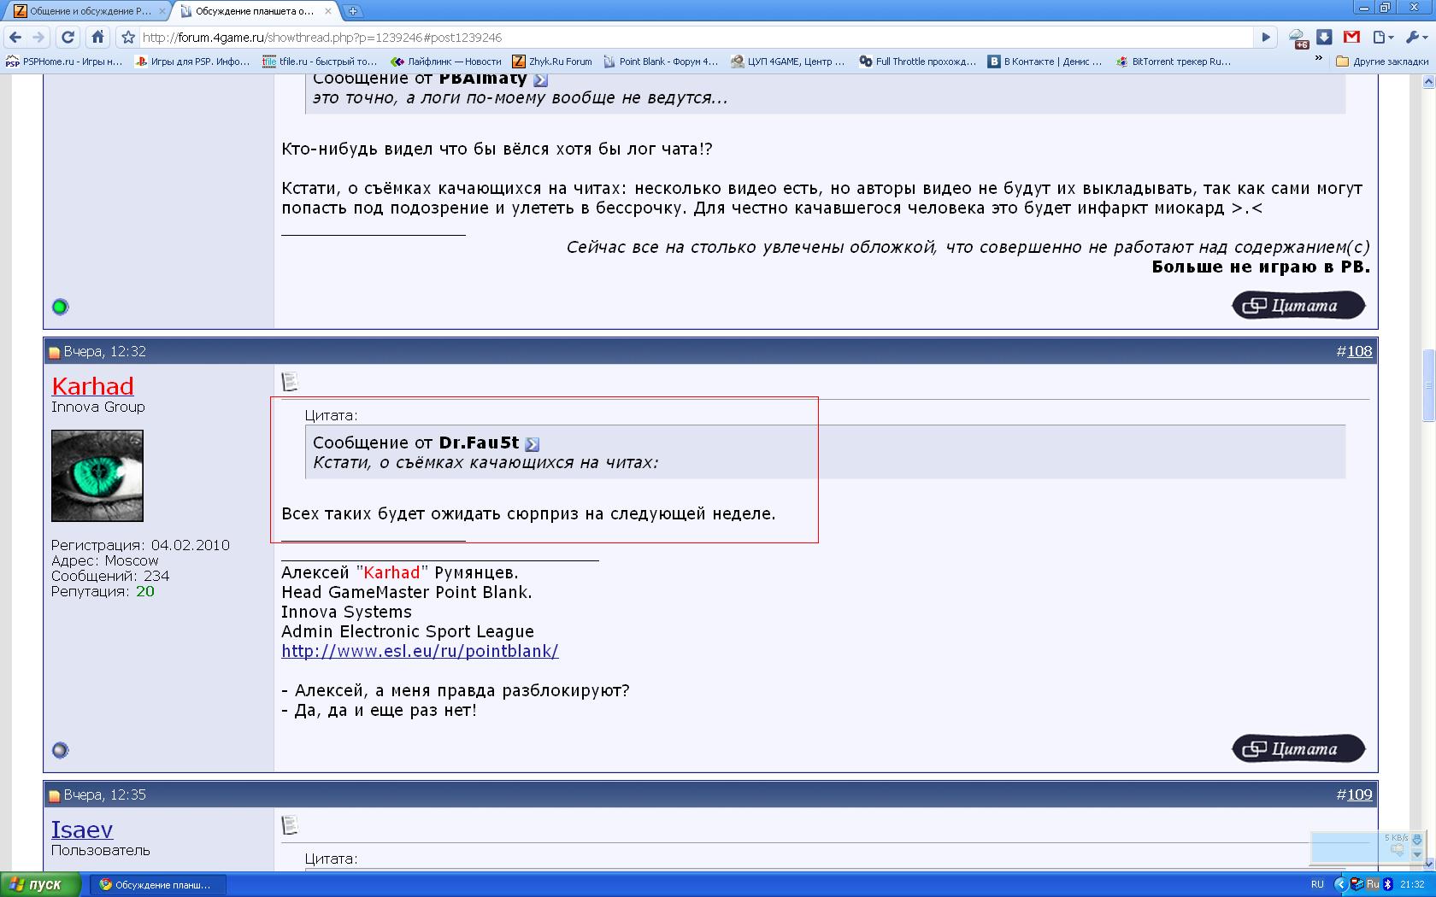Image resolution: width=1436 pixels, height=897 pixels.
Task: Click the vertical scrollbar thumb
Action: click(x=1427, y=384)
